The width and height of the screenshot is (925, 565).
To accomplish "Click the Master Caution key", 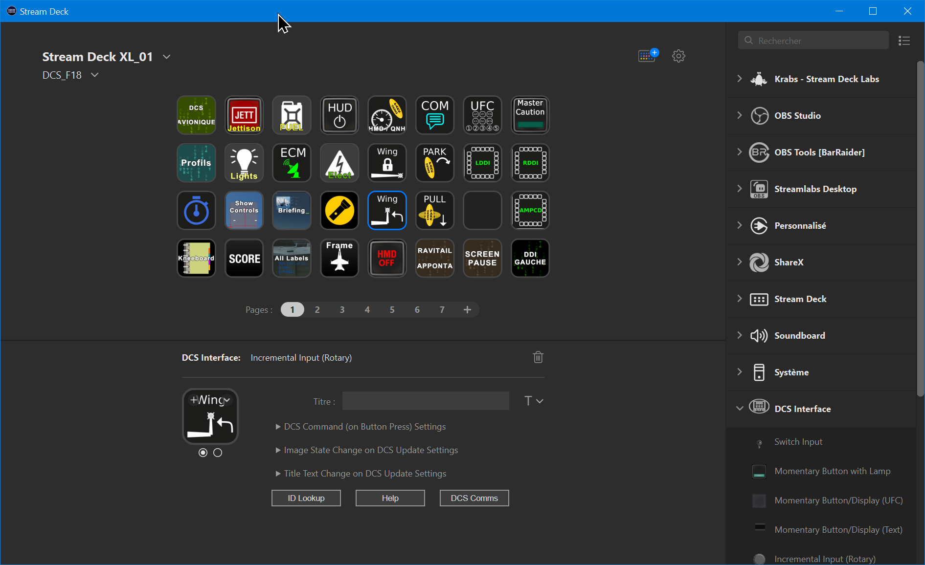I will [x=530, y=115].
